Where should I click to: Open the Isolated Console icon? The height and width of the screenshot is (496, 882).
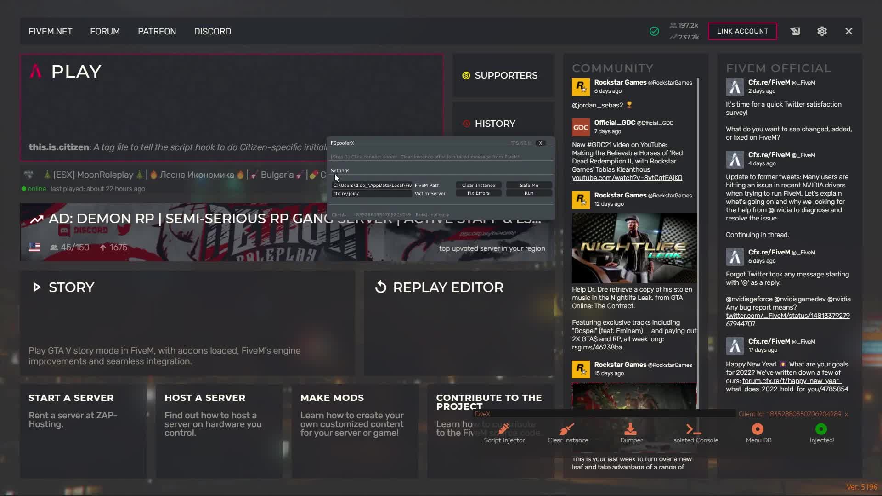pos(694,429)
